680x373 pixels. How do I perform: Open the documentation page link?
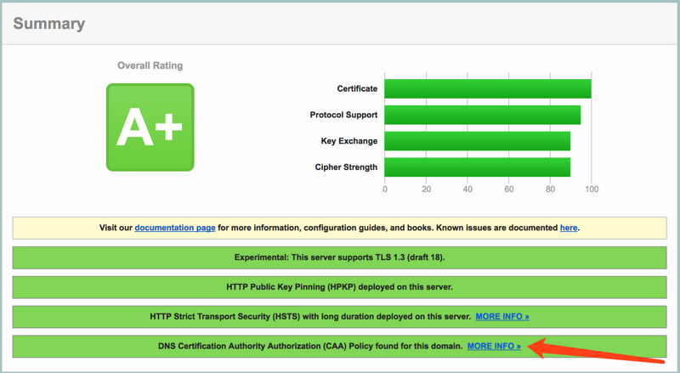[174, 228]
